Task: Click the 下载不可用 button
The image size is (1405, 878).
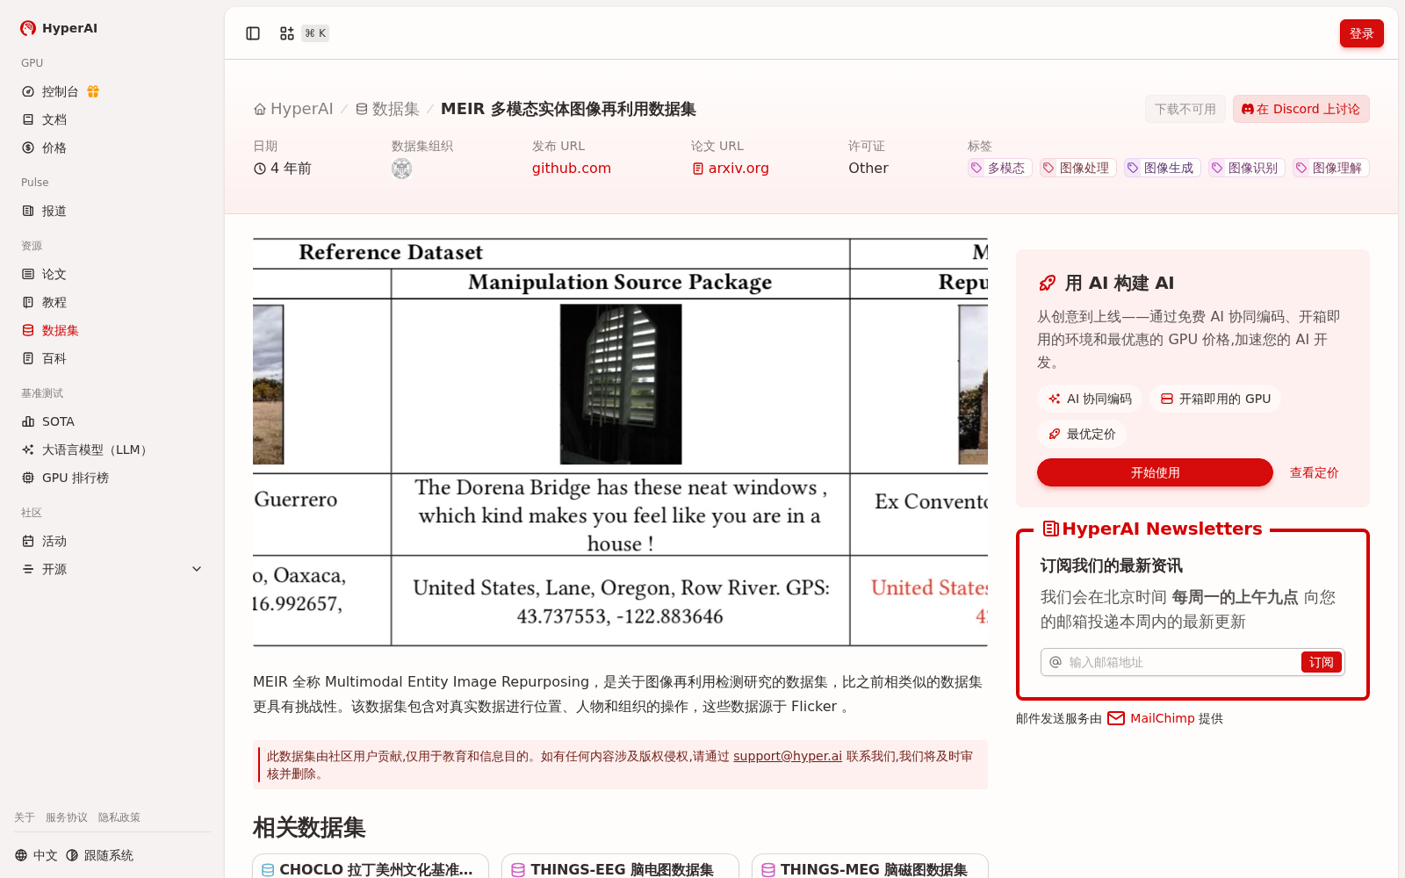Action: (x=1185, y=109)
